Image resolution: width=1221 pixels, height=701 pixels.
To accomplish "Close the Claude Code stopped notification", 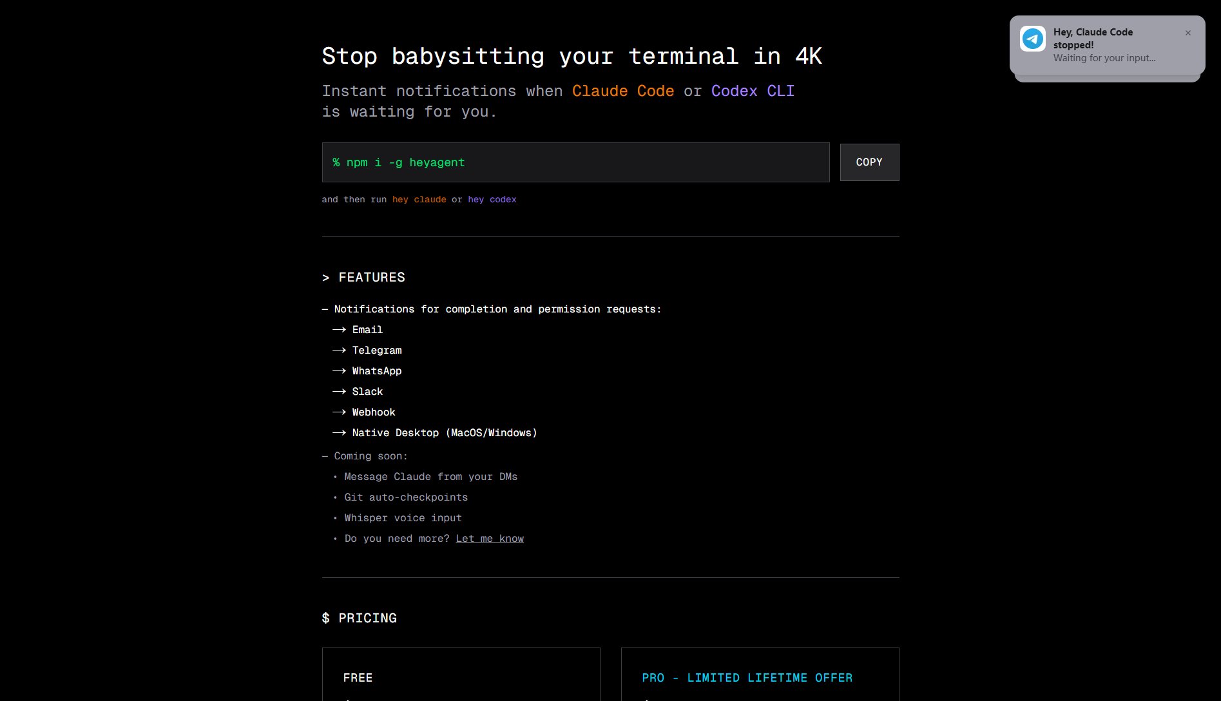I will click(x=1188, y=33).
